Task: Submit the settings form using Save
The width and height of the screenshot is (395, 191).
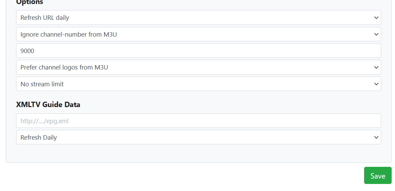Action: tap(378, 176)
